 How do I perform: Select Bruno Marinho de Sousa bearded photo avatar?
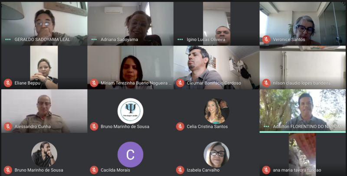[x=44, y=155]
